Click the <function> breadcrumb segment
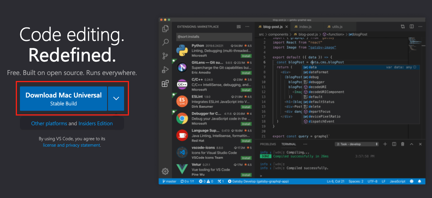The image size is (432, 198). [333, 34]
